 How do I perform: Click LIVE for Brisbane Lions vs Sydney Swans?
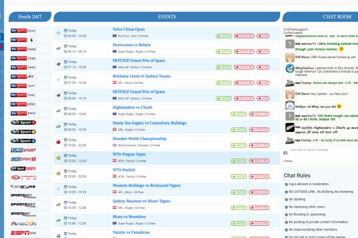point(263,83)
